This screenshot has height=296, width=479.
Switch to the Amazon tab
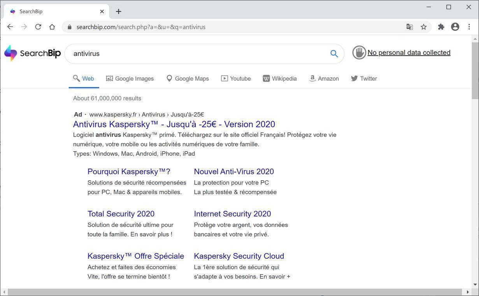point(324,78)
